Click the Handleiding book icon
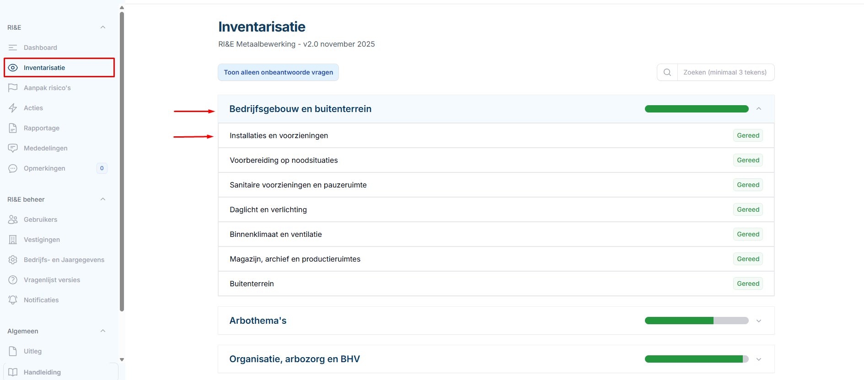864x380 pixels. click(x=13, y=372)
